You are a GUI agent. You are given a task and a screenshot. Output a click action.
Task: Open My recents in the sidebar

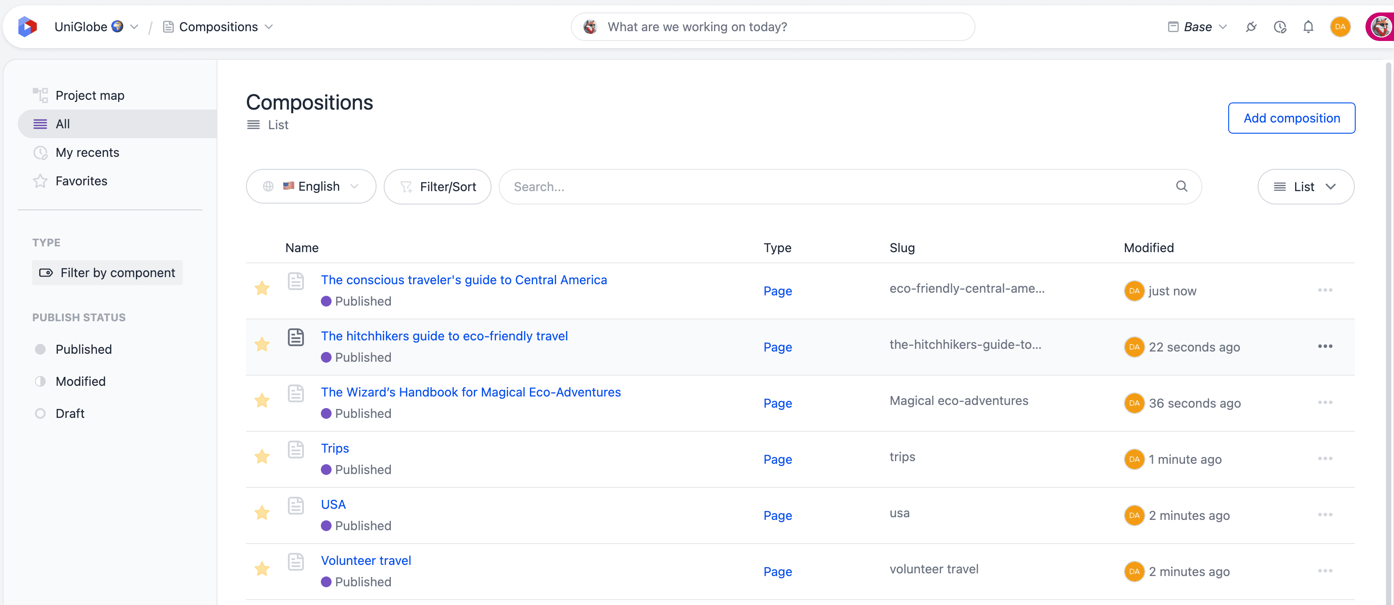click(87, 153)
